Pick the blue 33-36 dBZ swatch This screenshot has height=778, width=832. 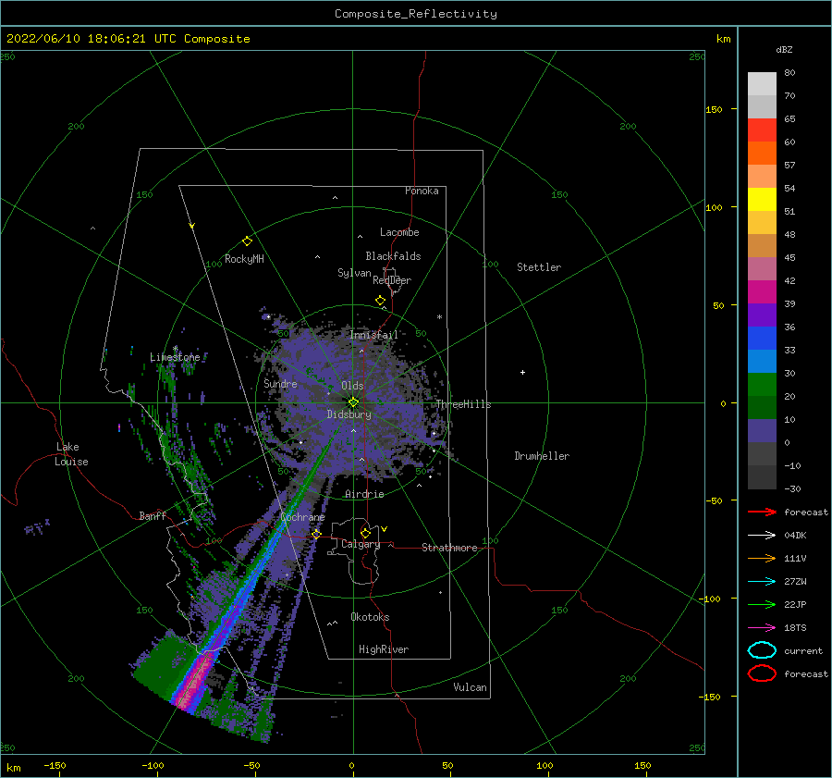762,338
